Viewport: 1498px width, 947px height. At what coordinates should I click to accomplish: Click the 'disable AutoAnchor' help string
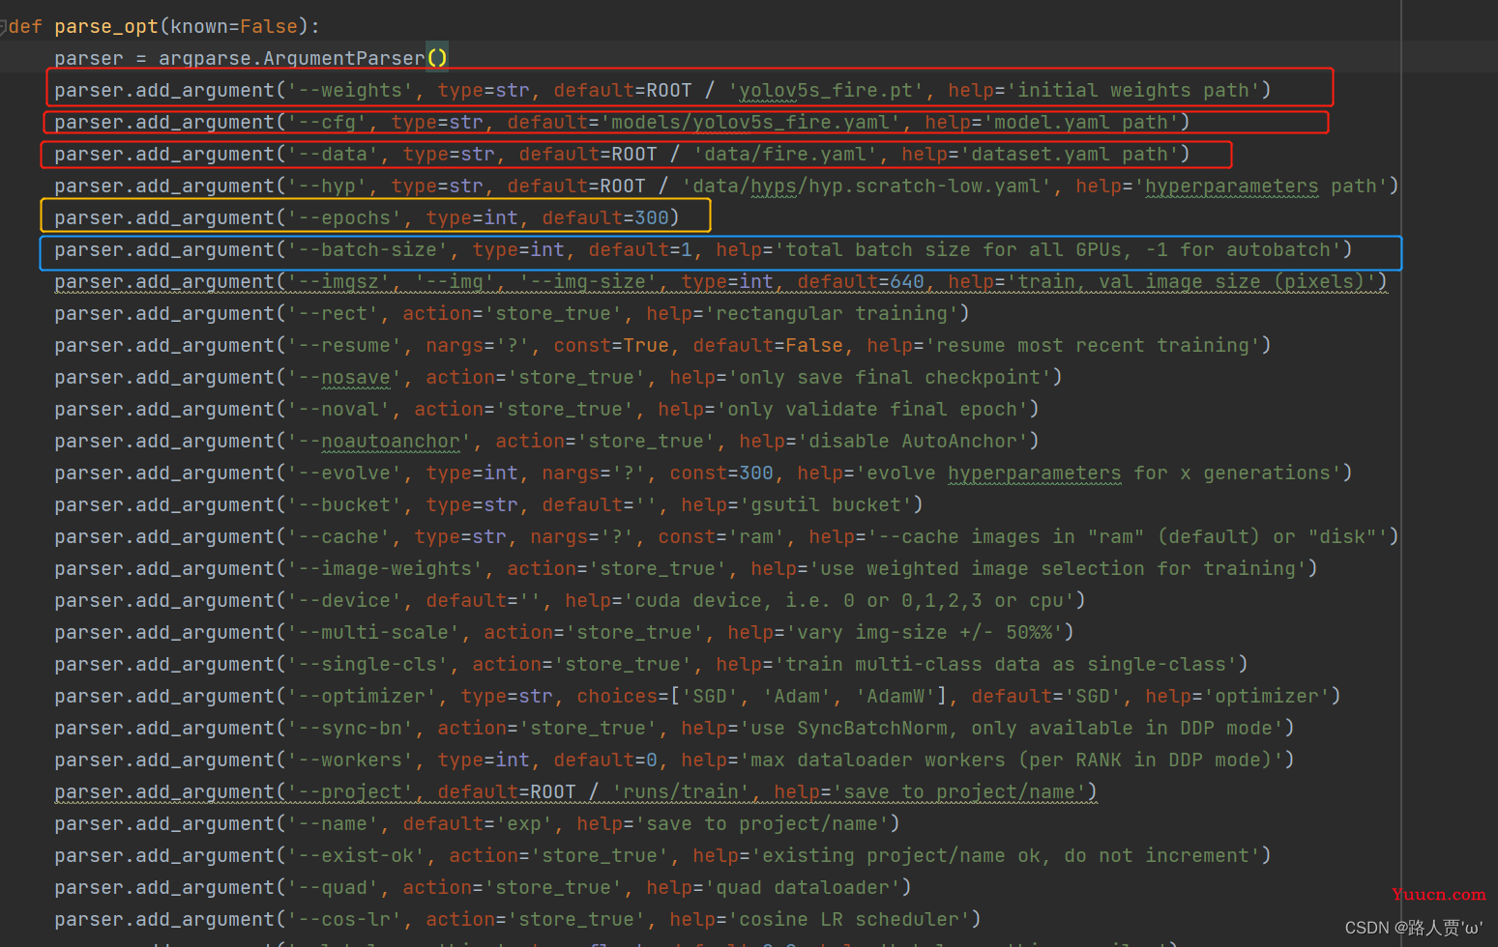[913, 442]
